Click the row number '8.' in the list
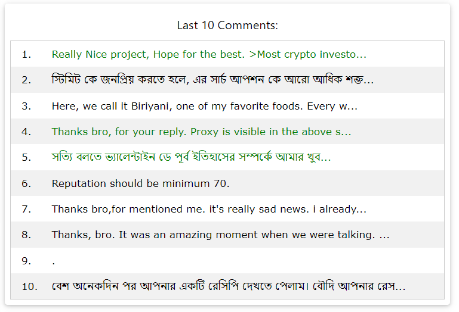The width and height of the screenshot is (459, 312). click(26, 235)
